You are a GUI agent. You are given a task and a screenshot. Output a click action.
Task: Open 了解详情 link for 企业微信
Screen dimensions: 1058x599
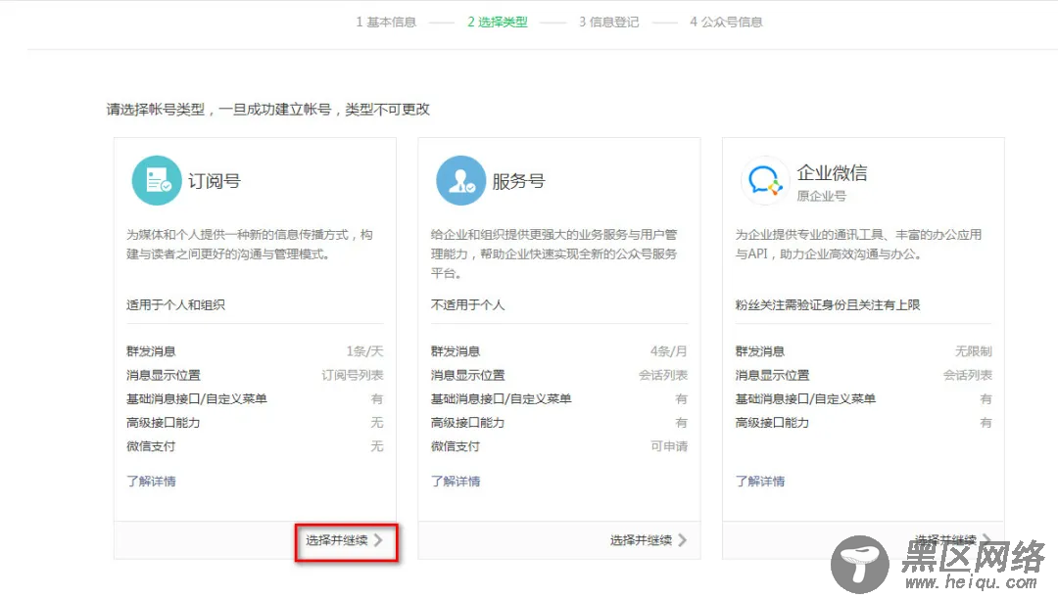click(760, 482)
